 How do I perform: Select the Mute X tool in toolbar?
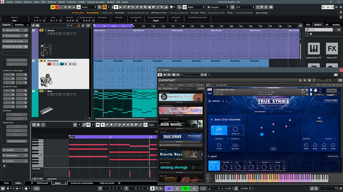tap(141, 7)
